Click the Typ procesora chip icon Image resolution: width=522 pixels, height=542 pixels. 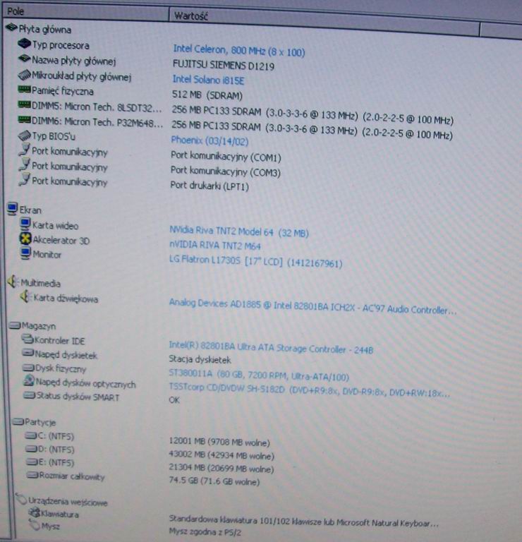pyautogui.click(x=24, y=44)
